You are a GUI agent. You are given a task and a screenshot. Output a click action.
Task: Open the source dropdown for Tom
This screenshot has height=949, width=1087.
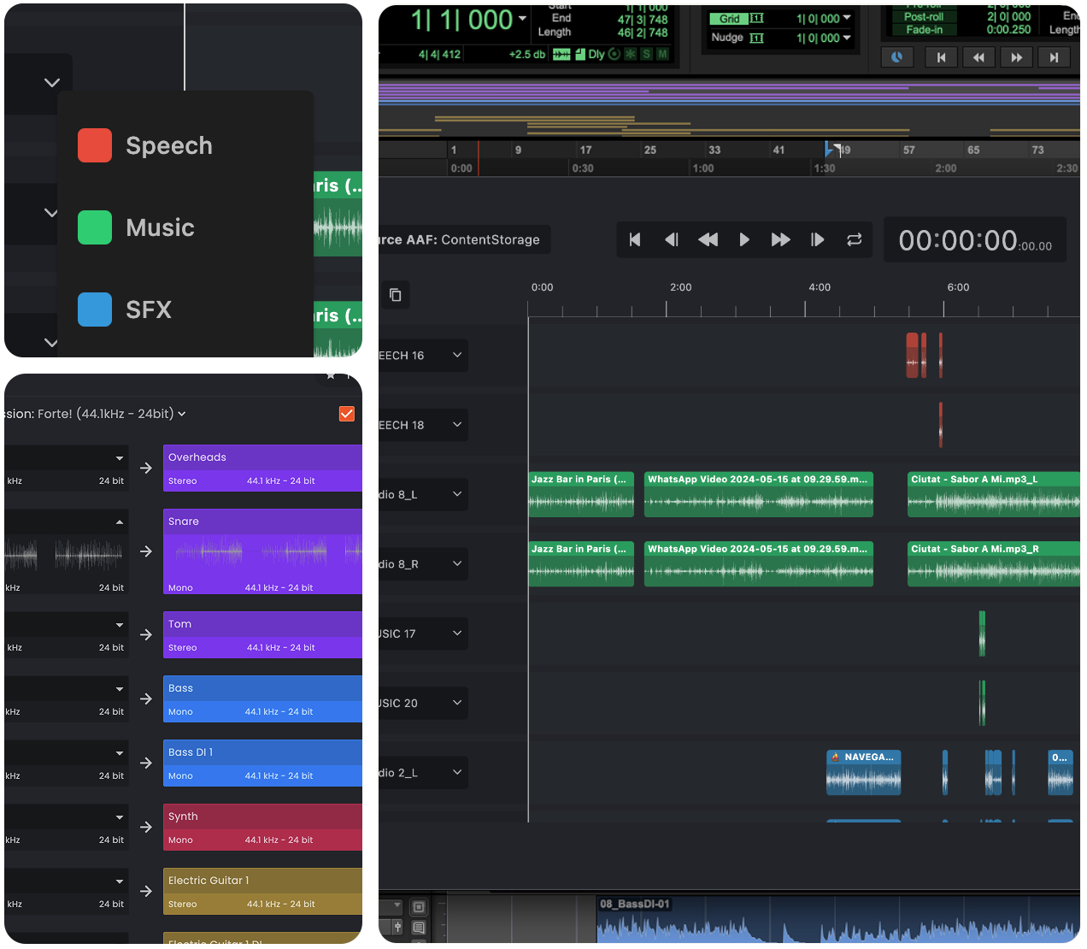[120, 625]
